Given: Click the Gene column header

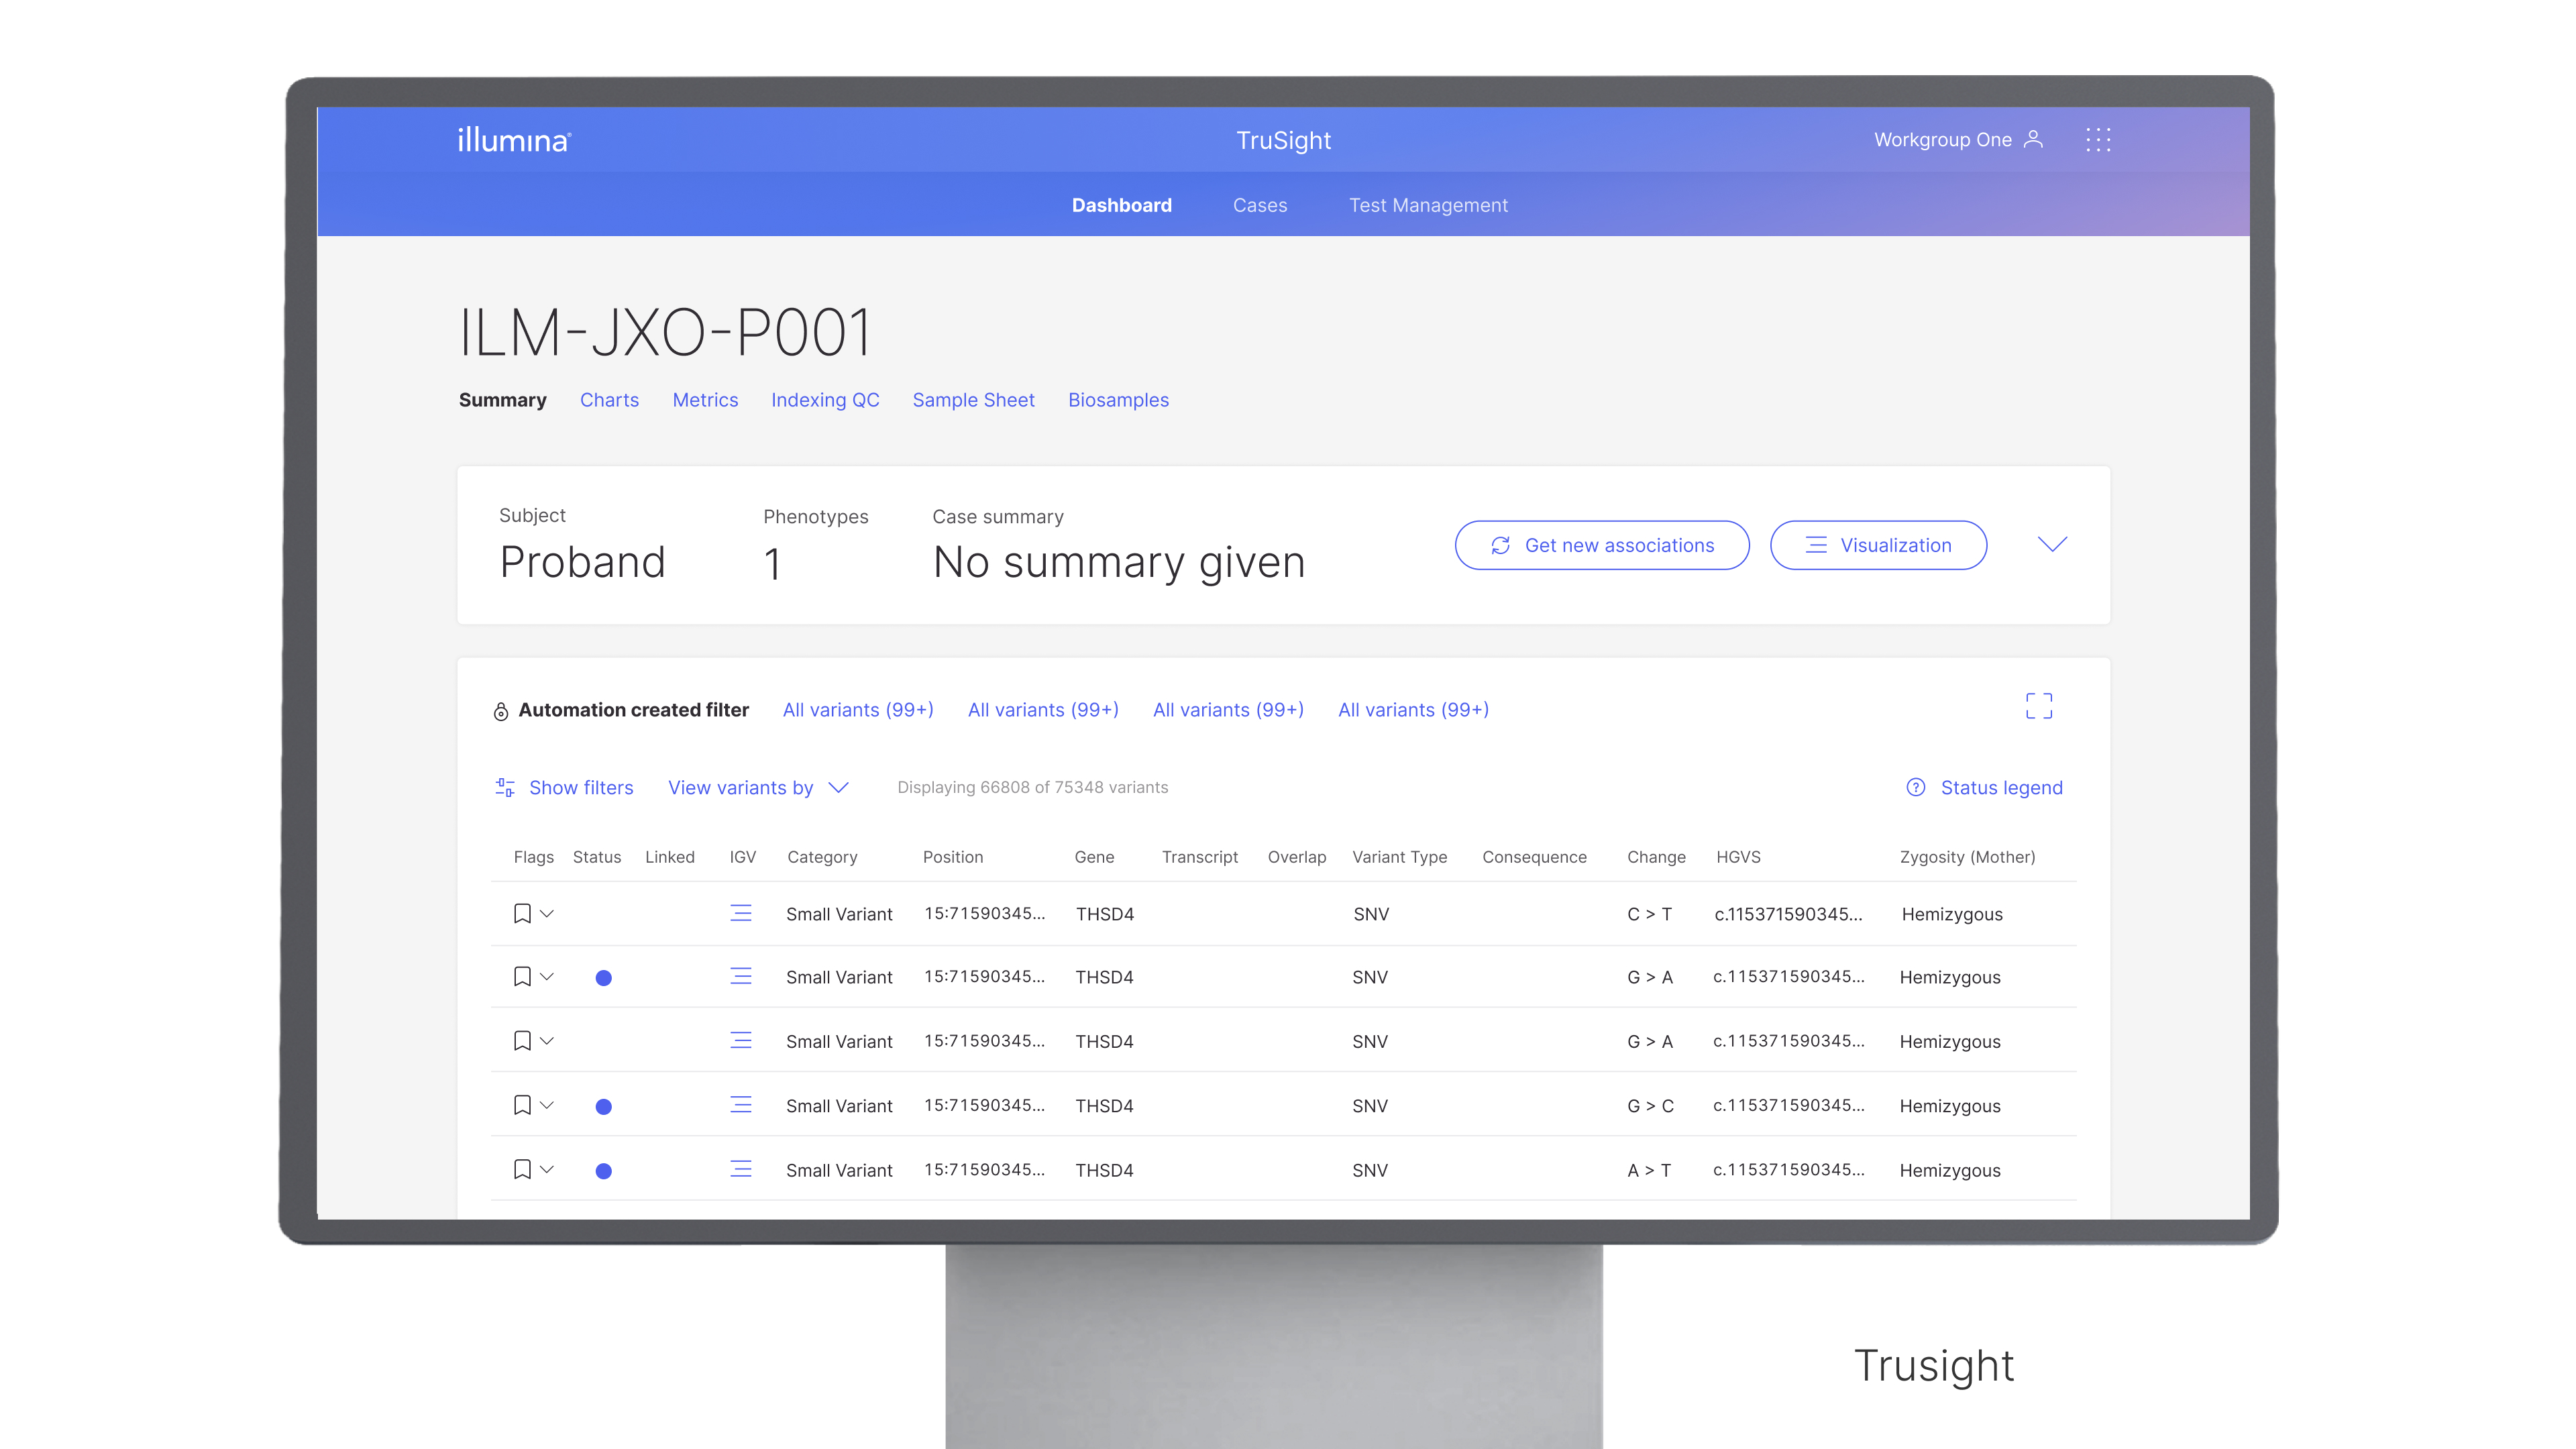Looking at the screenshot, I should pos(1094,857).
